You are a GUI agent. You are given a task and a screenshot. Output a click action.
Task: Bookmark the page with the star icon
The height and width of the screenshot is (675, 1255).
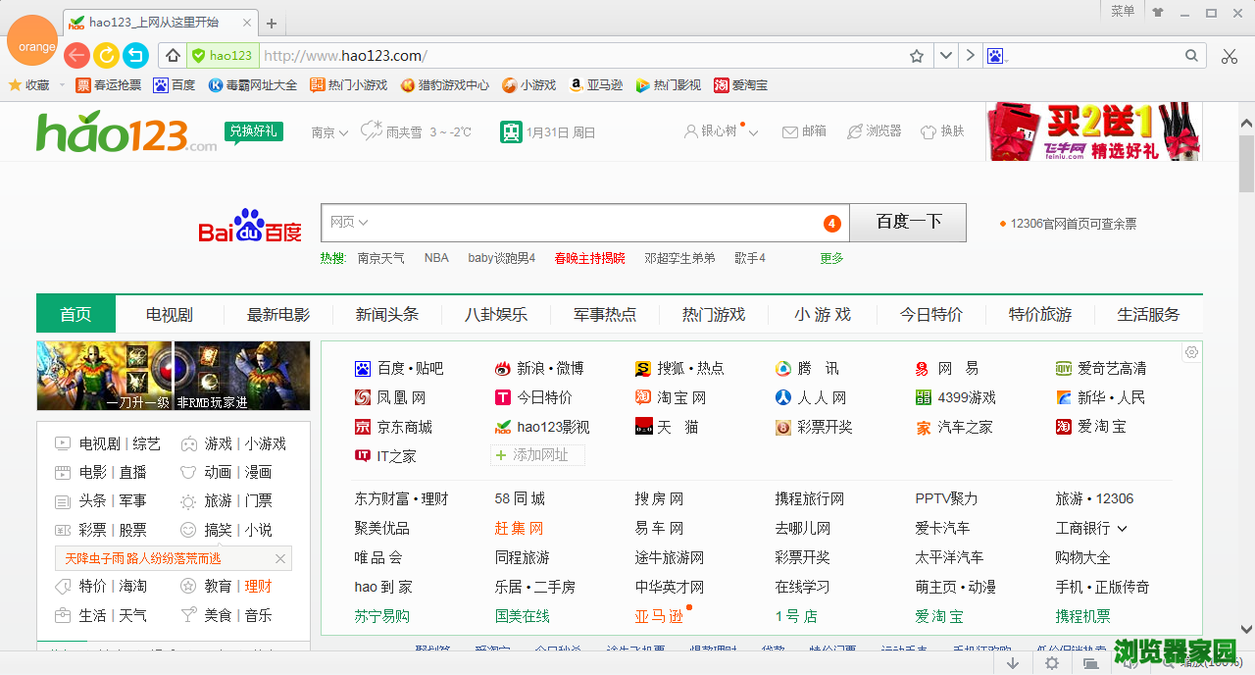[x=917, y=56]
